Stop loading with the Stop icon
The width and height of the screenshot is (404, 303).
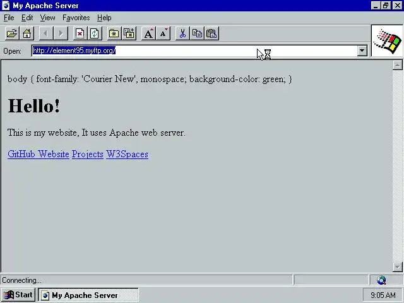(x=80, y=33)
